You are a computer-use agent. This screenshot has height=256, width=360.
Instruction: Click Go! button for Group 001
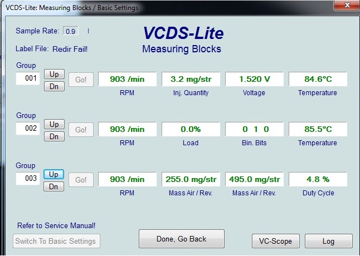(81, 80)
